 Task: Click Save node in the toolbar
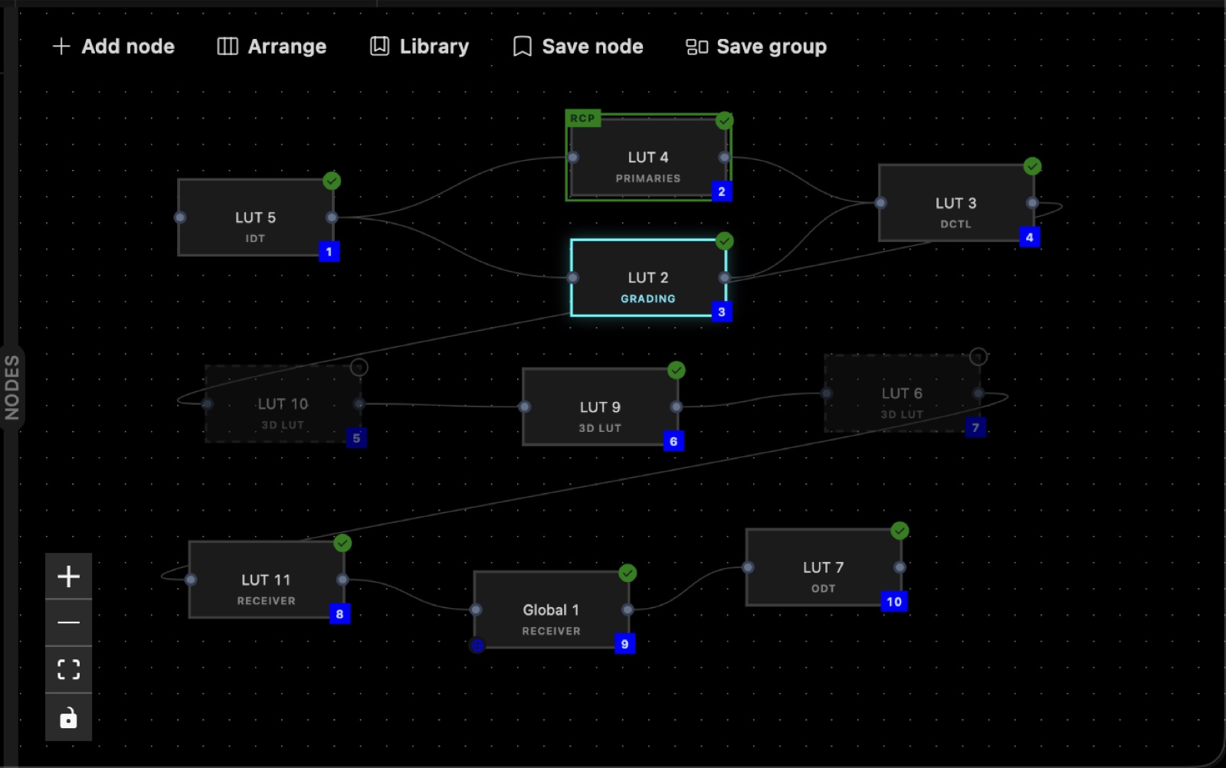[x=578, y=47]
